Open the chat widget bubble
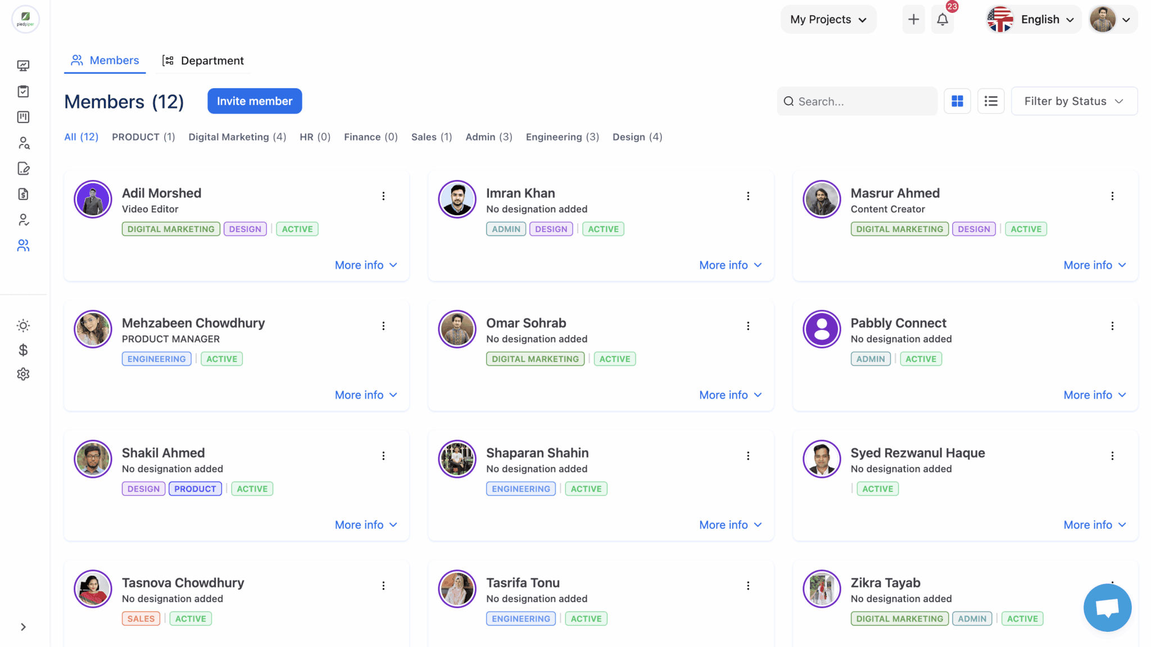1151x647 pixels. click(x=1107, y=607)
